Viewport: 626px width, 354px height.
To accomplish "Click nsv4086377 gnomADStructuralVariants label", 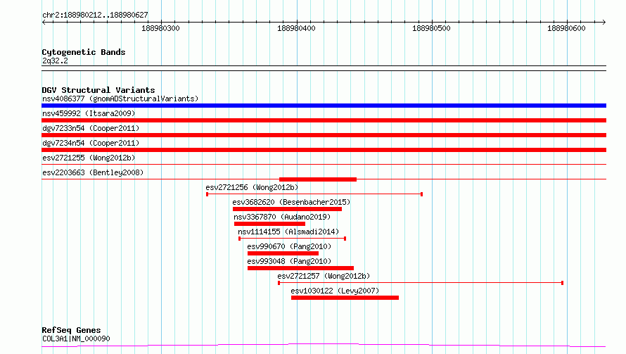I will [x=120, y=99].
